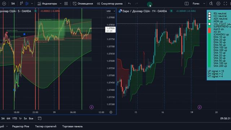Screen dimensions: 231x130
Task: Open Оповещения alerts
Action: click(83, 4)
